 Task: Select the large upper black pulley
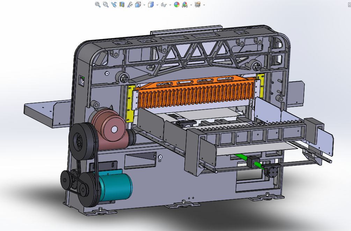pos(82,141)
